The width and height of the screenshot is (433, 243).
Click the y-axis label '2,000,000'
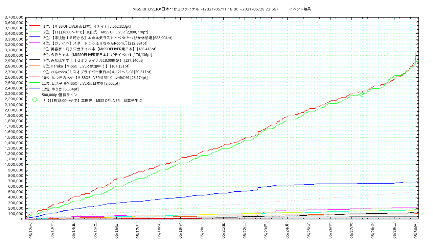pyautogui.click(x=14, y=110)
